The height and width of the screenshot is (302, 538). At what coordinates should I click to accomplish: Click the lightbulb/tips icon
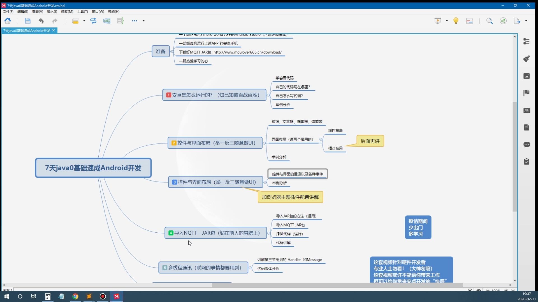456,21
